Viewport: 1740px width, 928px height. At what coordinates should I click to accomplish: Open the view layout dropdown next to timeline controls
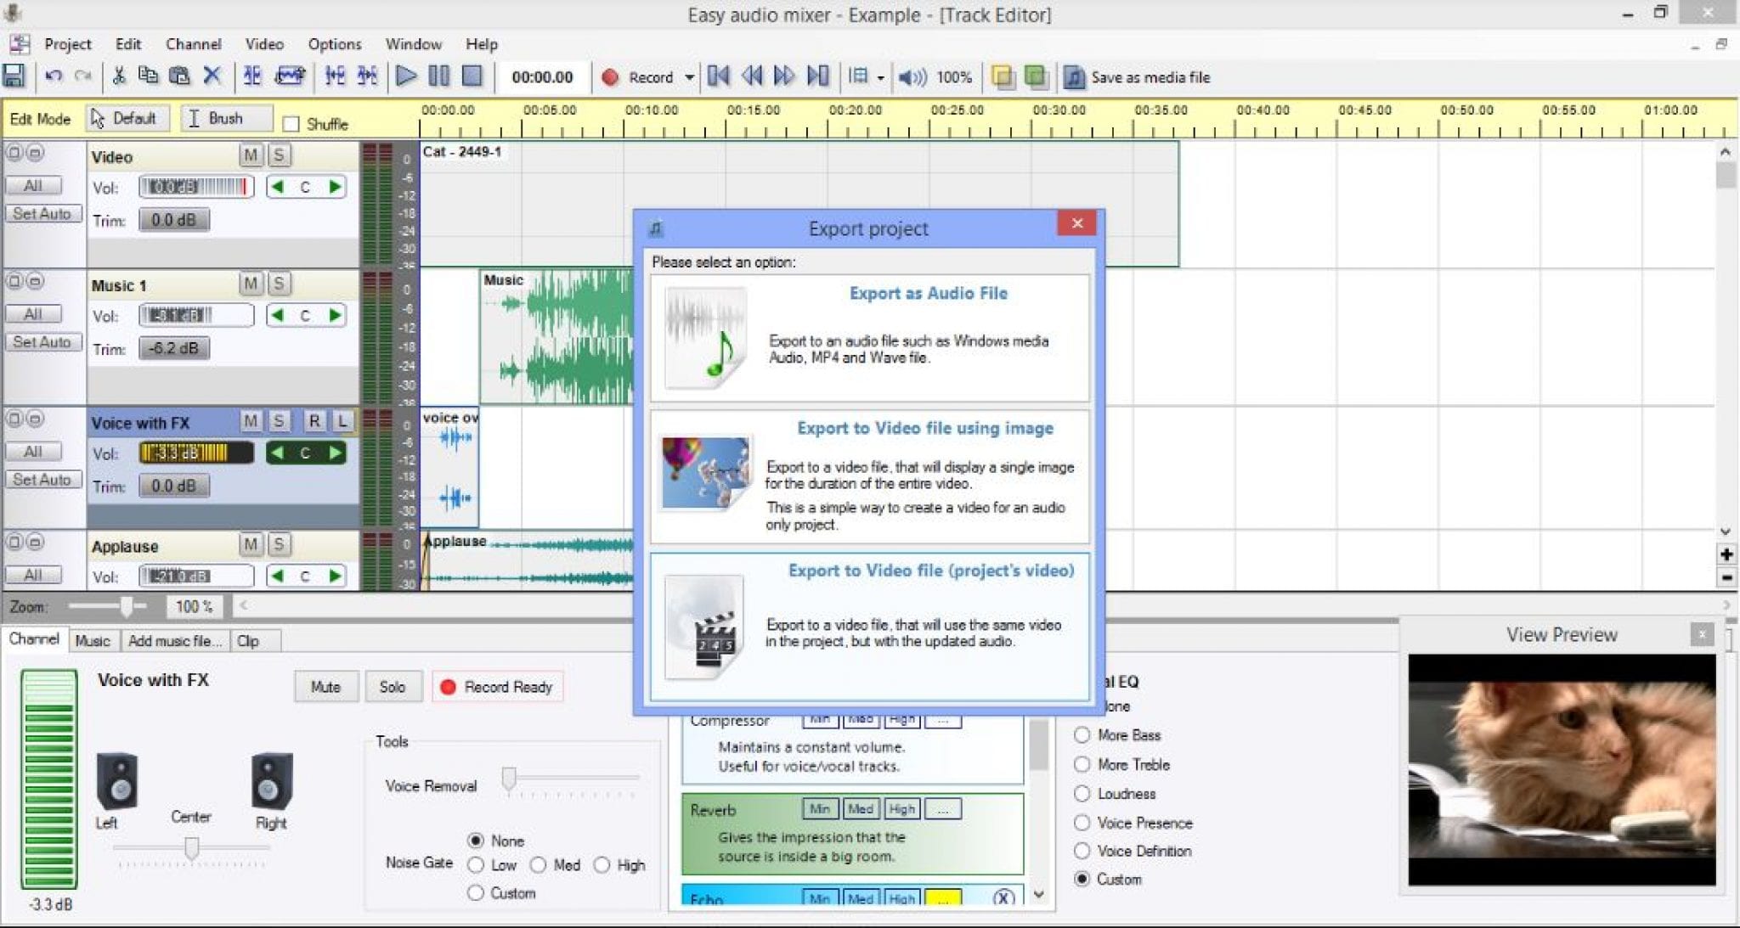[880, 77]
